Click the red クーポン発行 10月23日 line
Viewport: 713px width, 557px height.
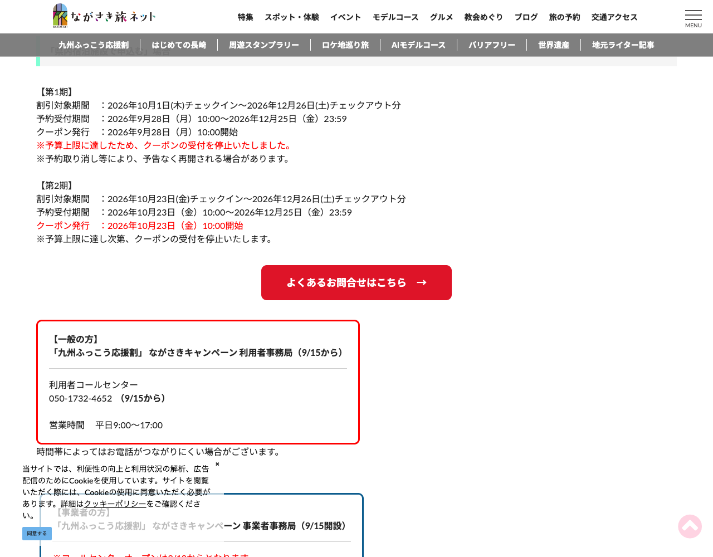[140, 226]
